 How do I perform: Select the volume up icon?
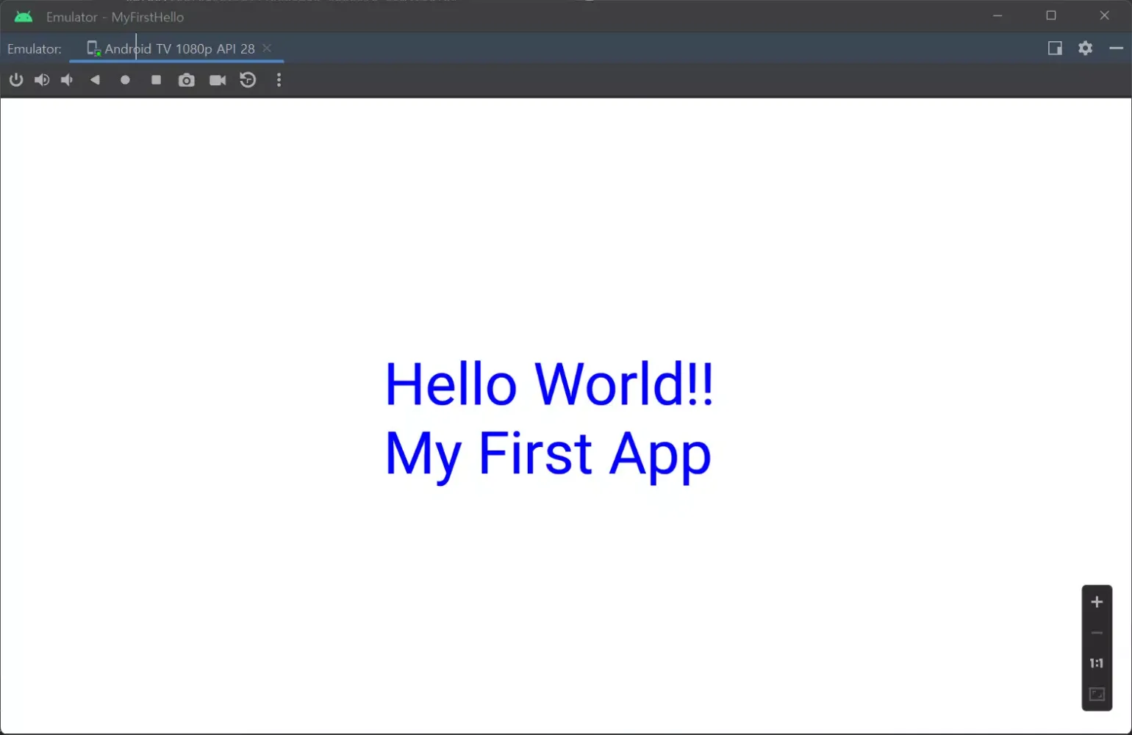(42, 80)
